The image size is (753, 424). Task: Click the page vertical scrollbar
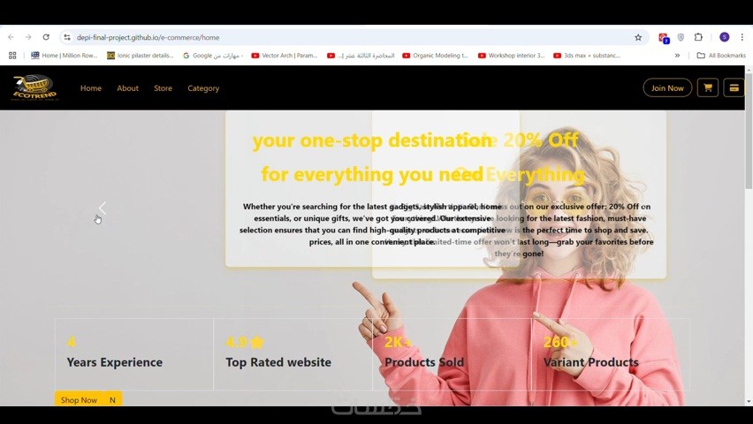point(749,235)
